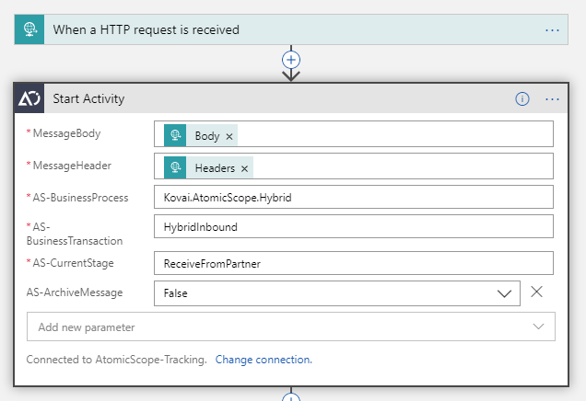Click the HTTP request trigger globe icon
The height and width of the screenshot is (401, 586).
click(x=29, y=29)
